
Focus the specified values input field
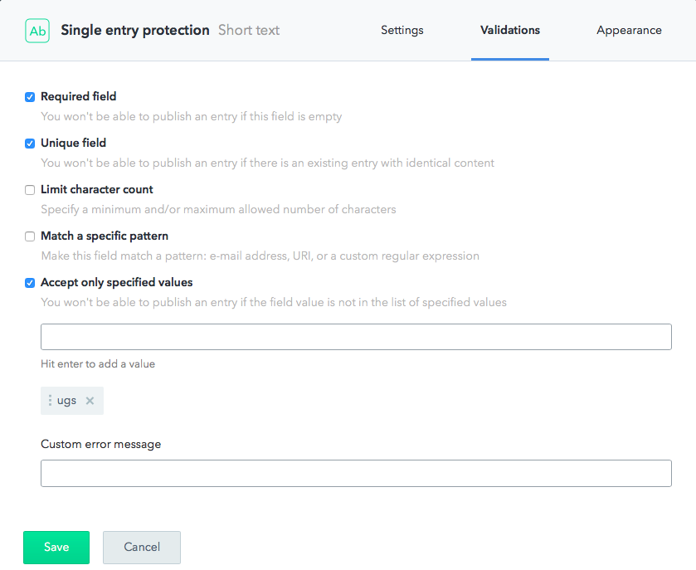(356, 337)
